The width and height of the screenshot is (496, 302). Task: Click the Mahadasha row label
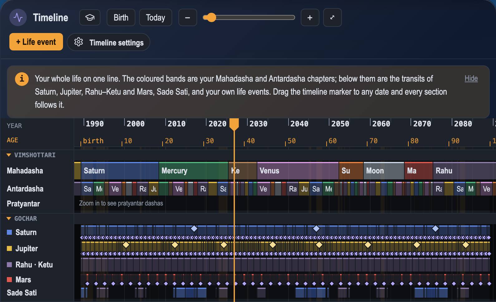pos(25,171)
